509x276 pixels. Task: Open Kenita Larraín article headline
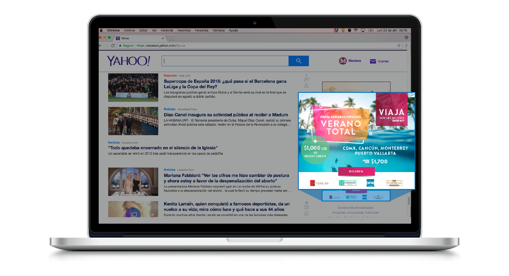227,207
